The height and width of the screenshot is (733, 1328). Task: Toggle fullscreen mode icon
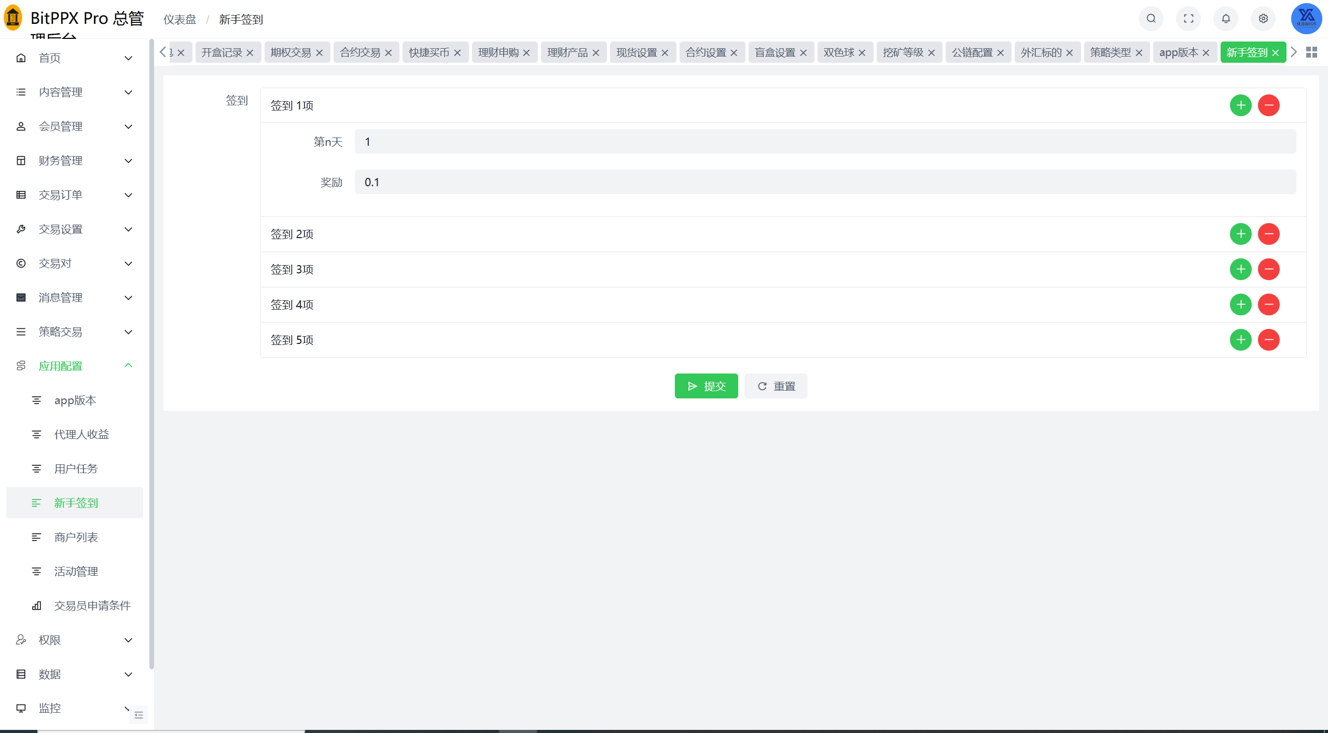(x=1188, y=19)
